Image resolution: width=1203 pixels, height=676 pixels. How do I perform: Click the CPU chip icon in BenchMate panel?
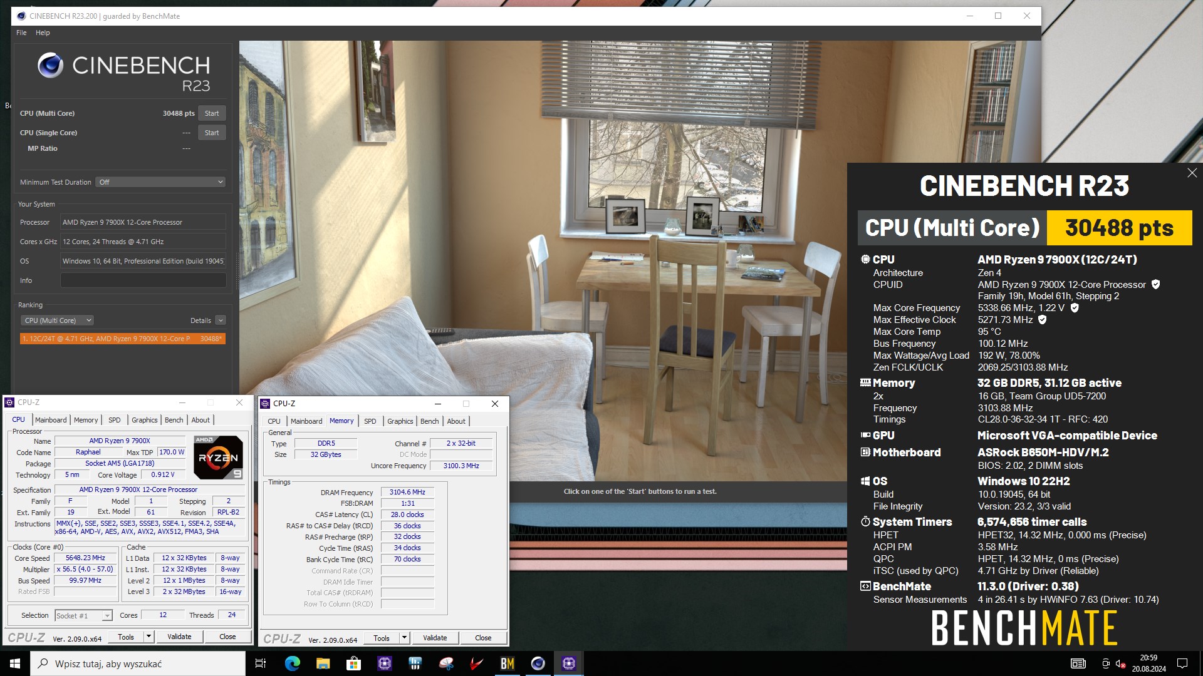[x=865, y=259]
